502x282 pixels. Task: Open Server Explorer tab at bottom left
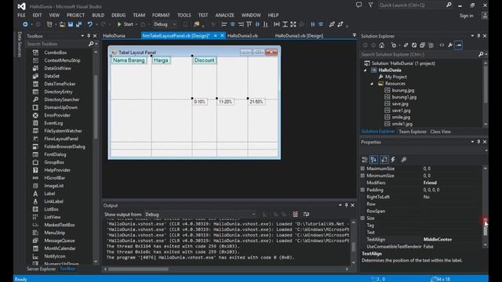[x=42, y=269]
